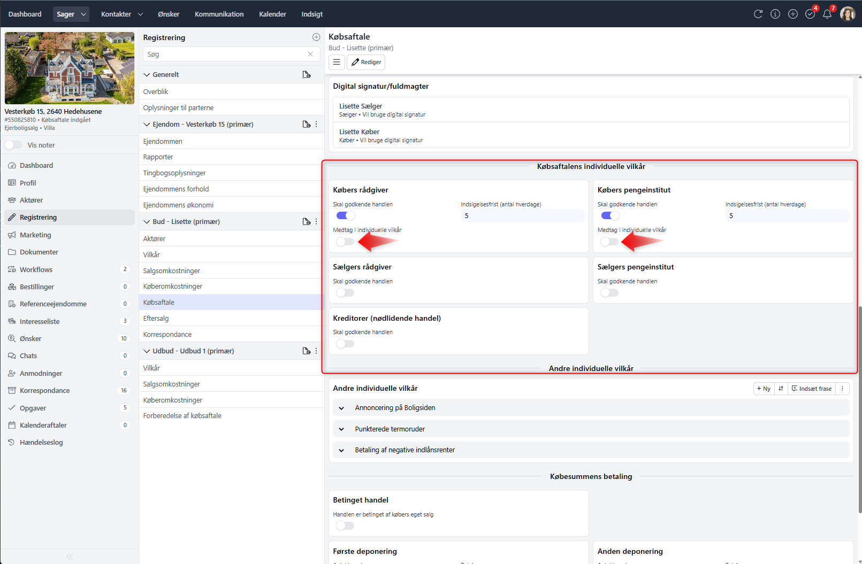Click the plus icon beside Registrering header

(x=316, y=37)
